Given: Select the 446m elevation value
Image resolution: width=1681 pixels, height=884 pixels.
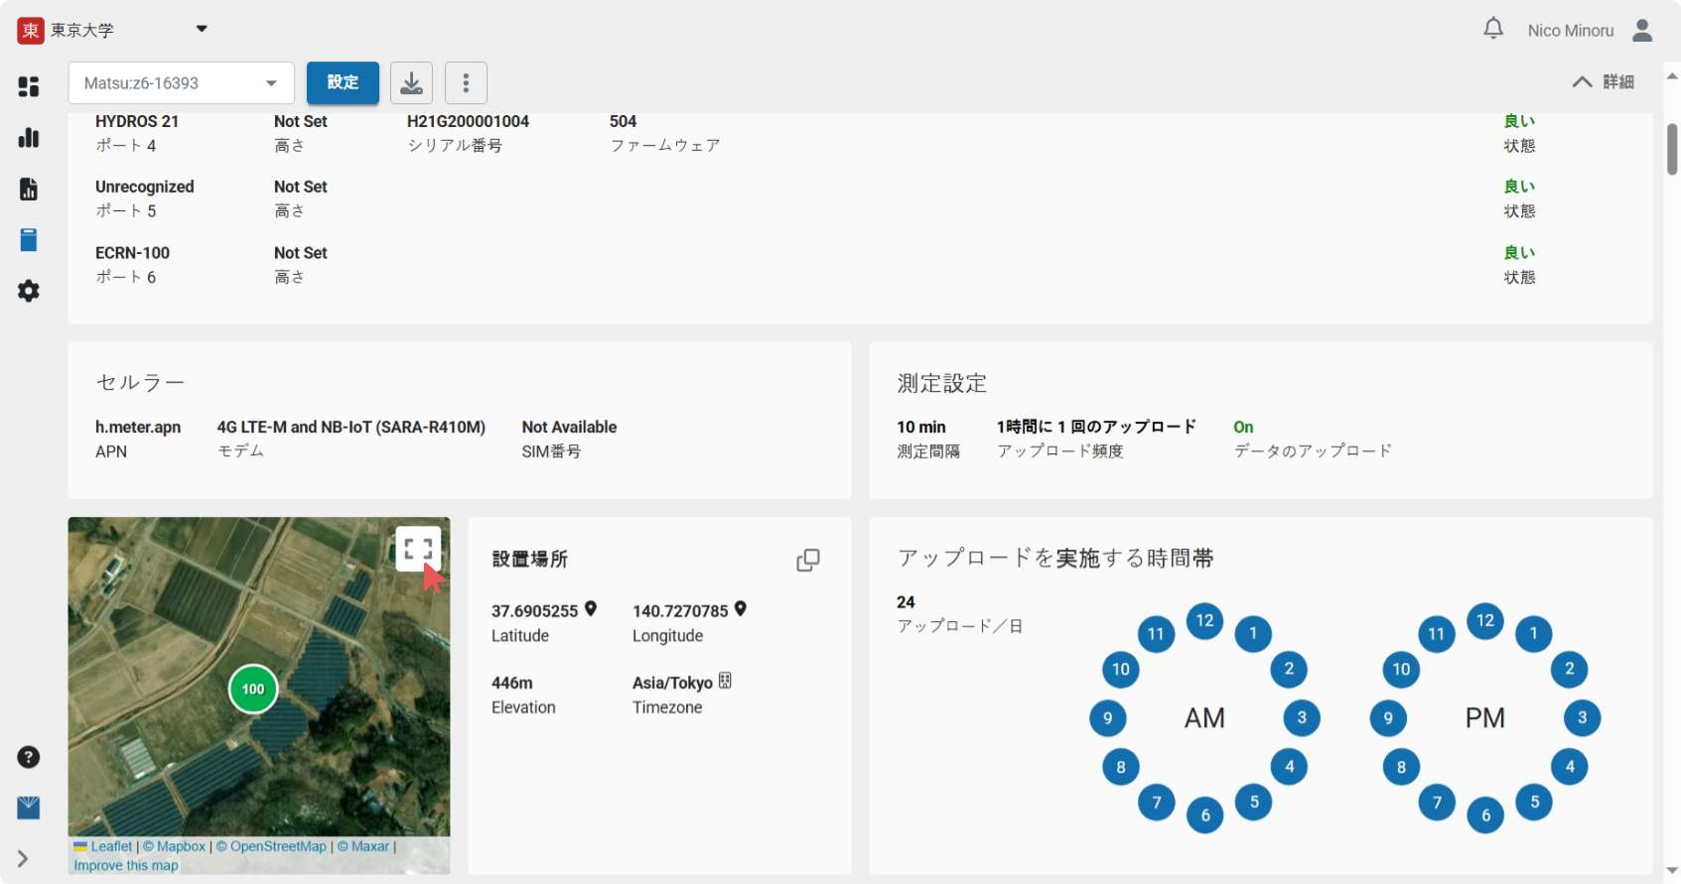Looking at the screenshot, I should (x=512, y=683).
